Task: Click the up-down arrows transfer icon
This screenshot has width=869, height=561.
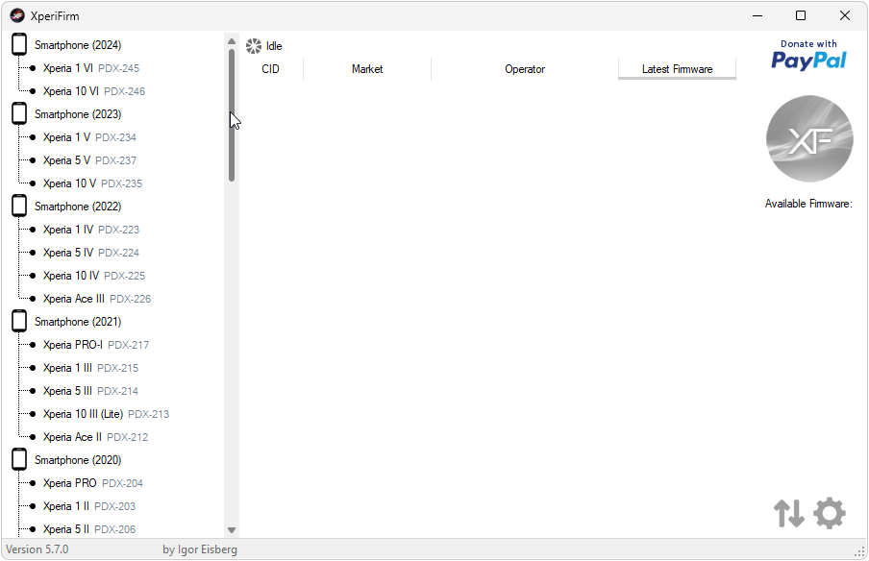Action: coord(788,513)
